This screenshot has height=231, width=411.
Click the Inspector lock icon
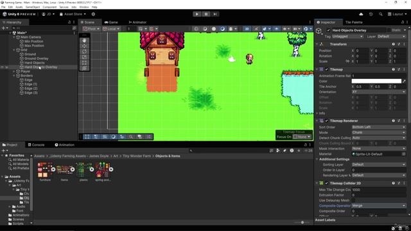[403, 22]
